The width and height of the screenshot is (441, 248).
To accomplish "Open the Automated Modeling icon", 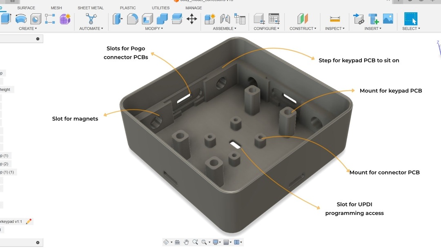I will [91, 19].
